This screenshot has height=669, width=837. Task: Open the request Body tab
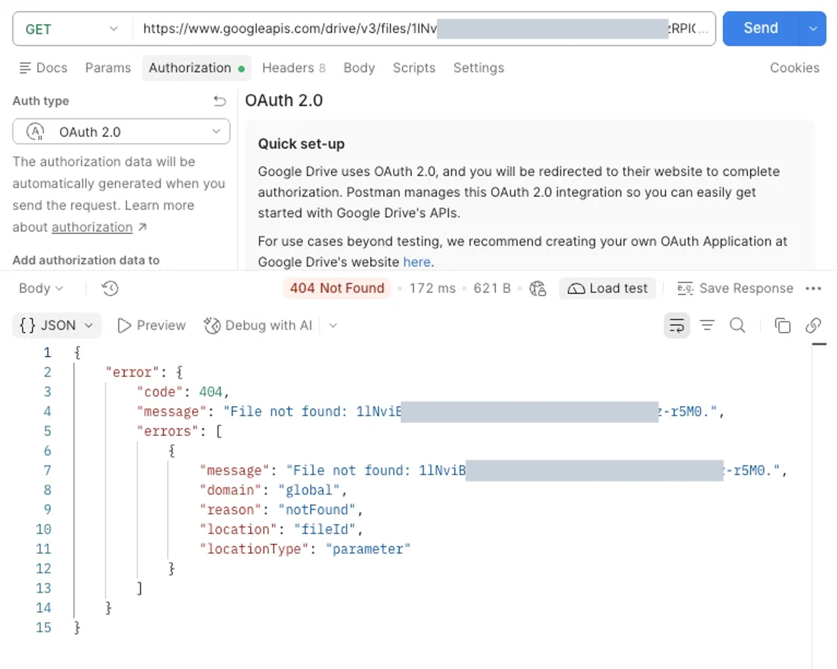[x=359, y=68]
